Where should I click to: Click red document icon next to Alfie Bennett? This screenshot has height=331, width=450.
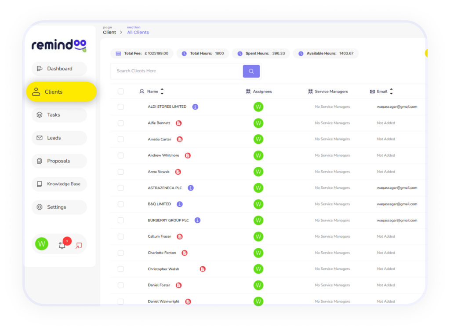pyautogui.click(x=178, y=123)
